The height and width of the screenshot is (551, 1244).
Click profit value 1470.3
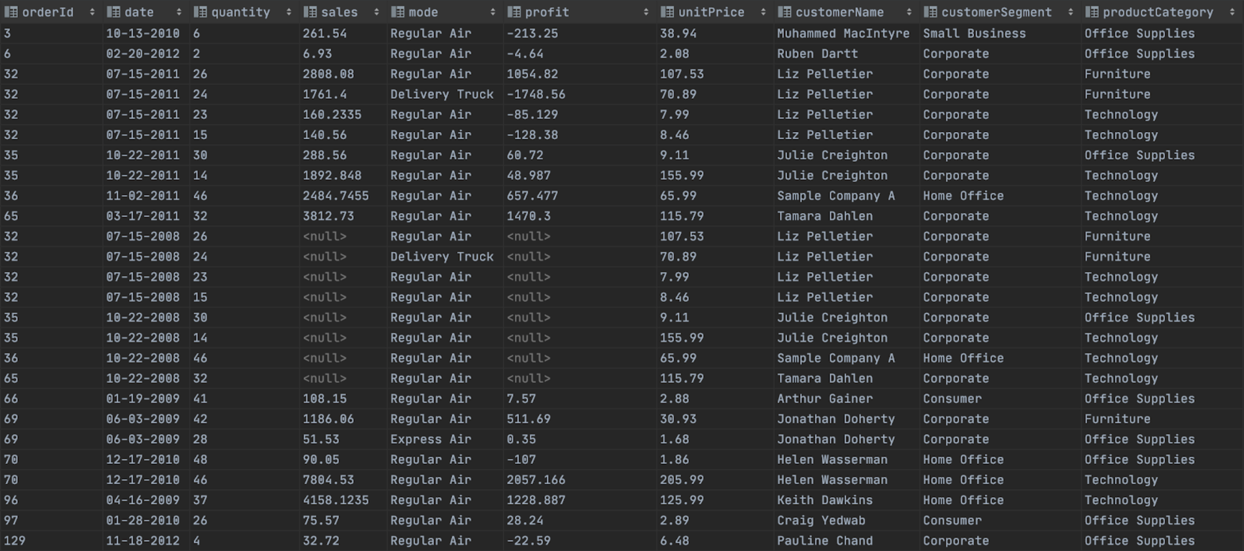[528, 215]
